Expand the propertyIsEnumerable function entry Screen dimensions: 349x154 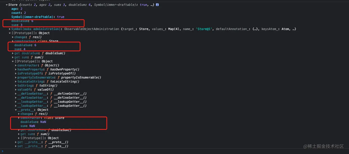pyautogui.click(x=16, y=78)
